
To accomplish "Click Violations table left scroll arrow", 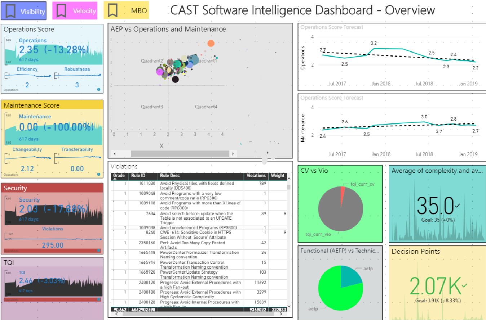I will (x=116, y=314).
